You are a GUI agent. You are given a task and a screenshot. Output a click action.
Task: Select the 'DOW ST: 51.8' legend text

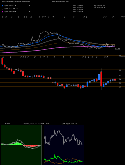[10, 6]
